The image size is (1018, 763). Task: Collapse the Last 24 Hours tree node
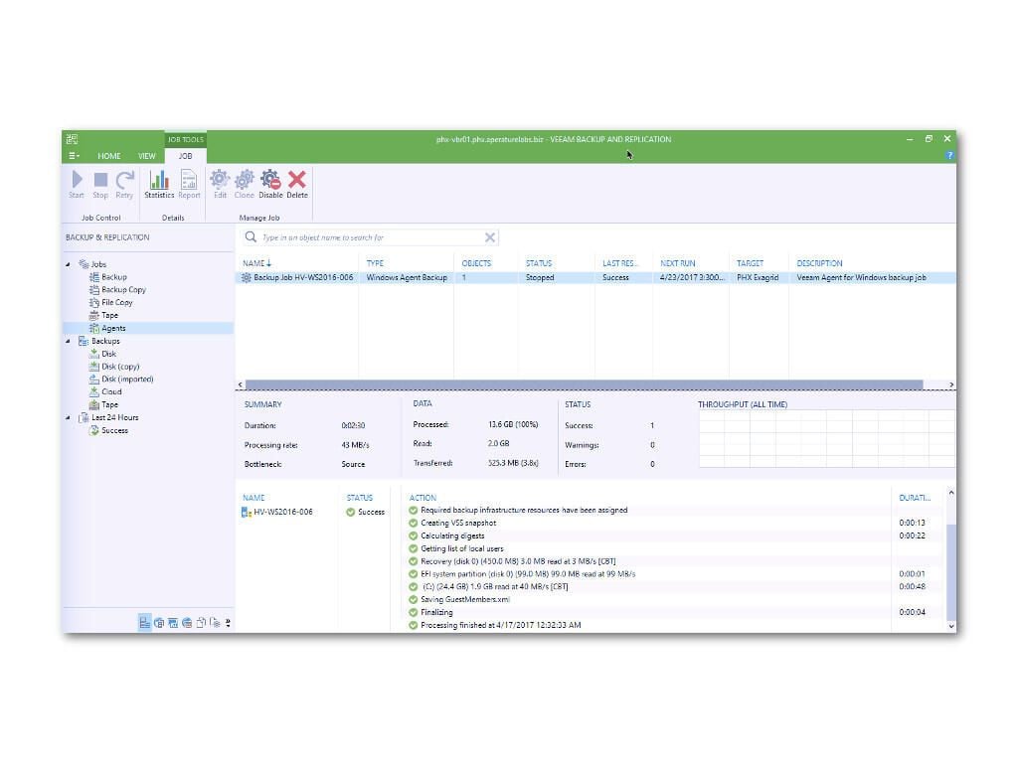[69, 418]
